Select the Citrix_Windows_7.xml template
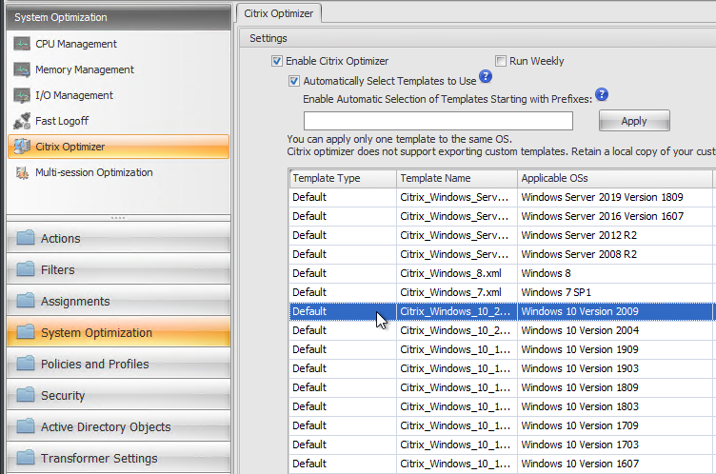Image resolution: width=716 pixels, height=474 pixels. tap(501, 292)
